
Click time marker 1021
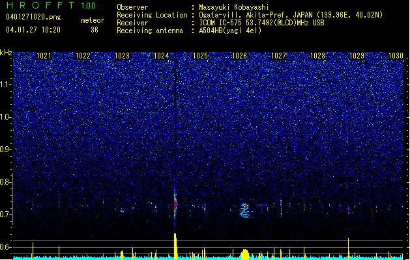click(44, 56)
